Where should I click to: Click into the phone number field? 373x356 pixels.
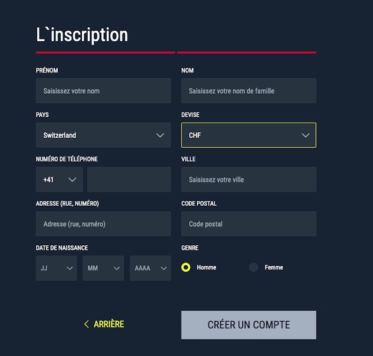point(129,180)
